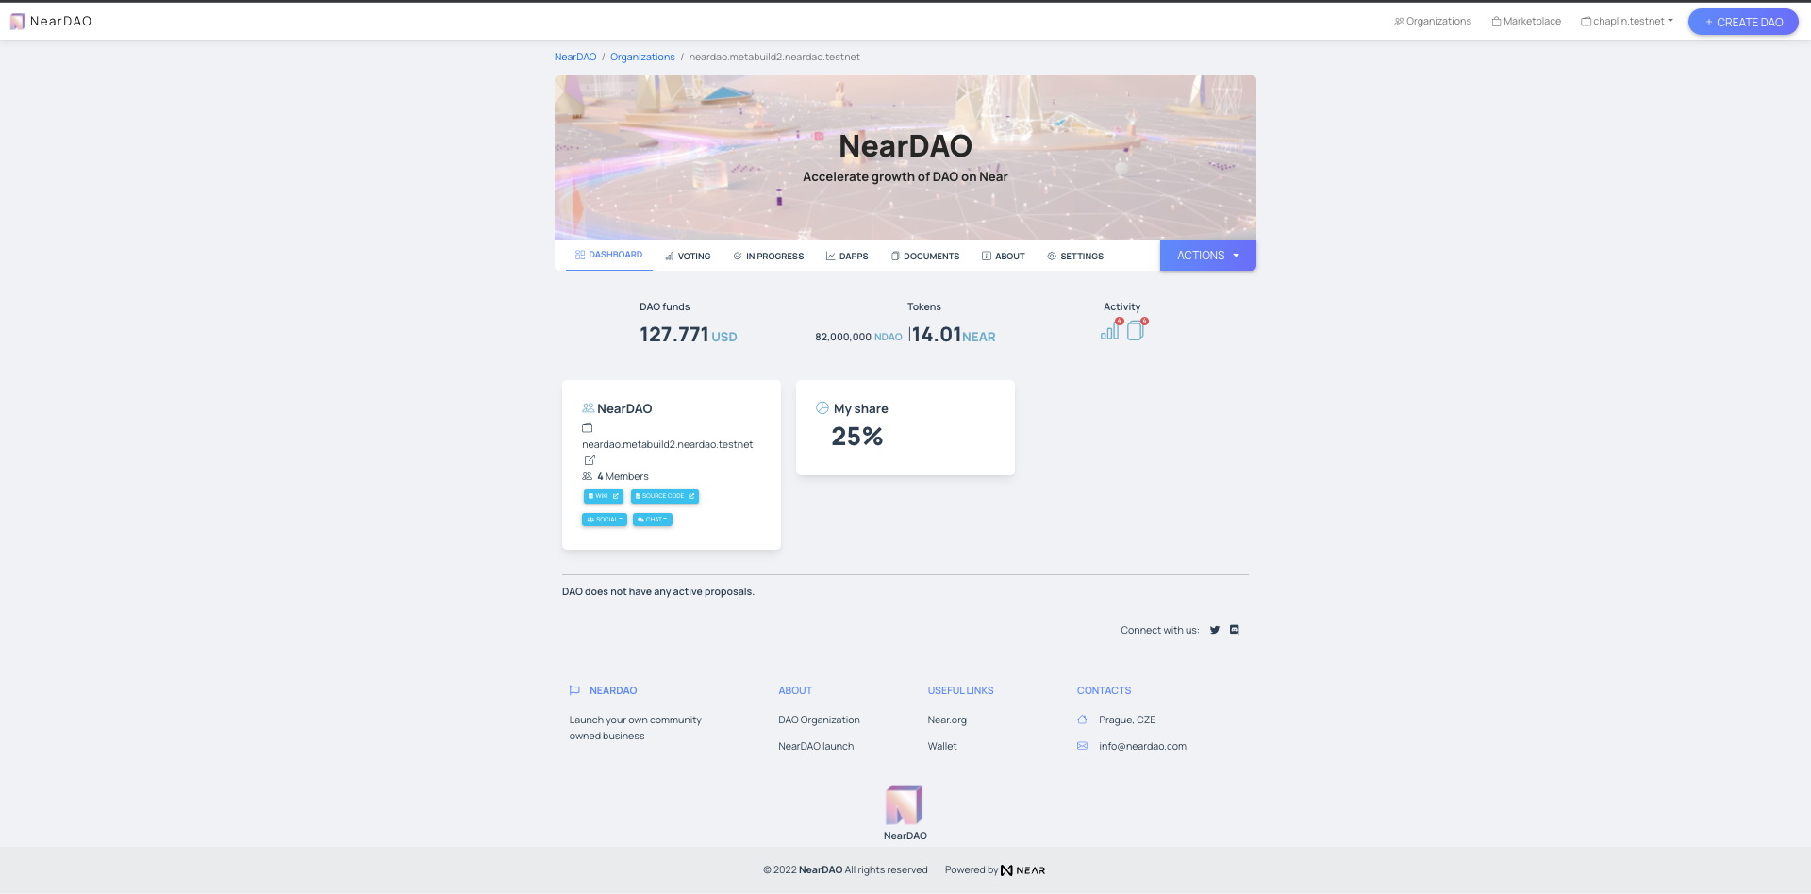Image resolution: width=1811 pixels, height=894 pixels.
Task: Open Organizations in the top navigation
Action: tap(1433, 21)
